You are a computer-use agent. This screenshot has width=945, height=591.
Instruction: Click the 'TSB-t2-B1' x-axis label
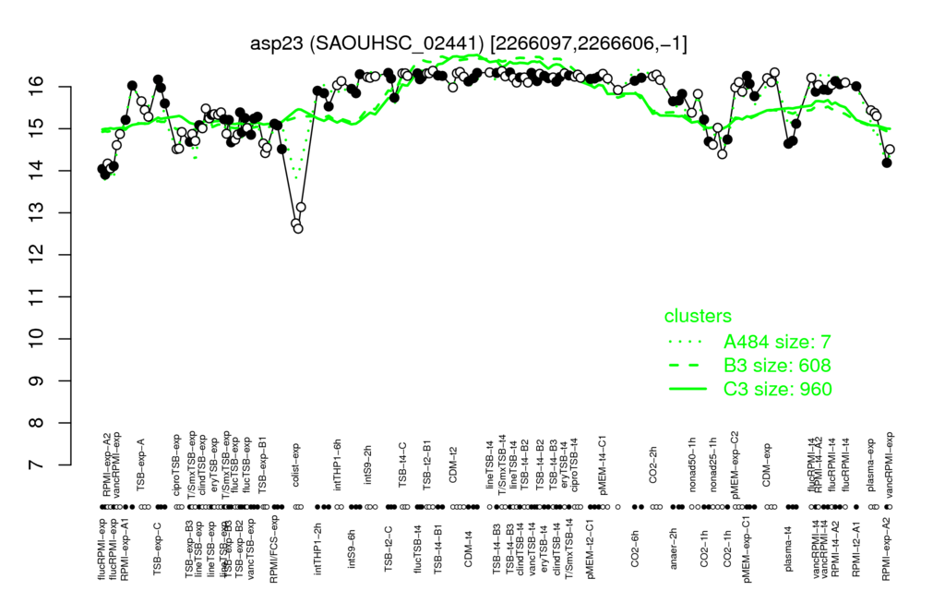(x=427, y=464)
